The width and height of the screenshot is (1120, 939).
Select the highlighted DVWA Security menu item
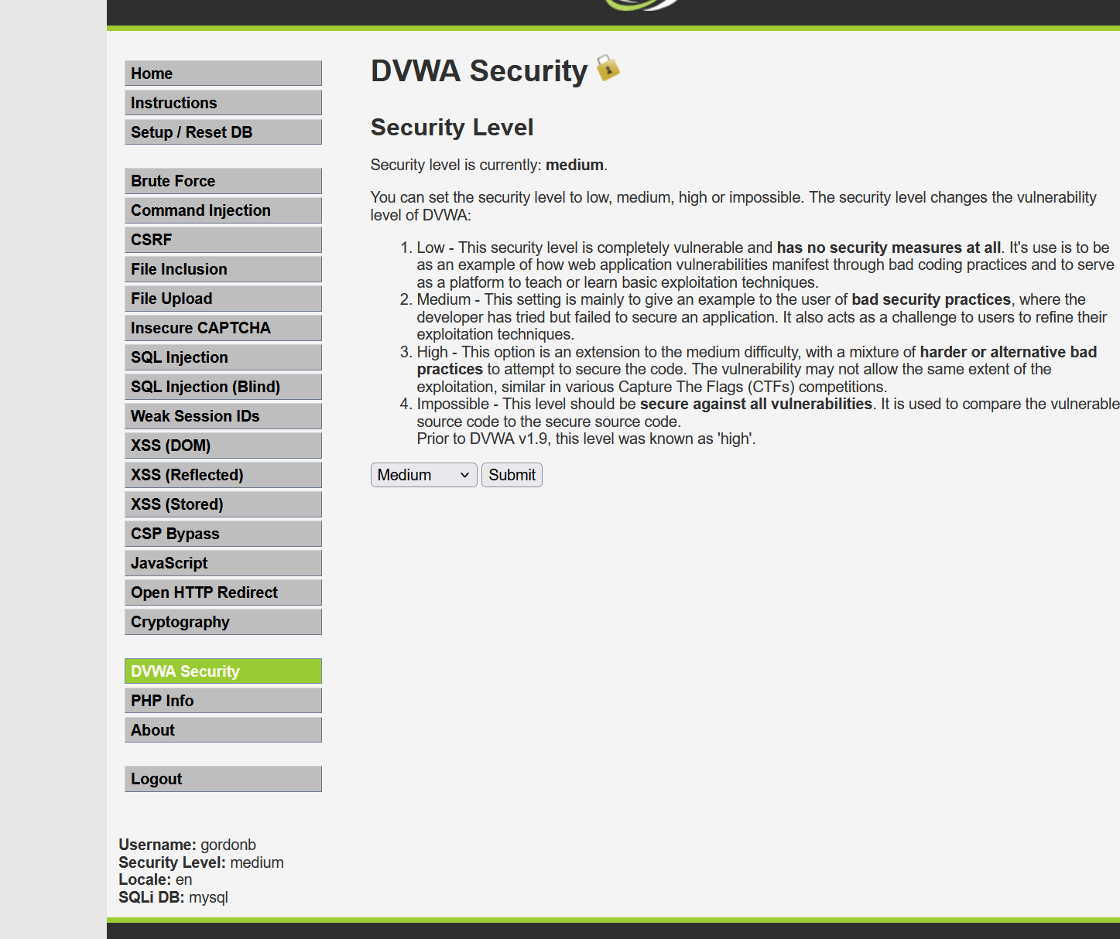223,671
